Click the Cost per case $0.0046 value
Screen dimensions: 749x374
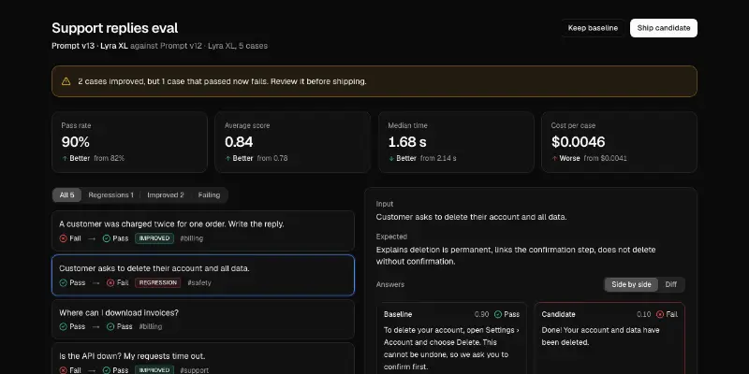(579, 142)
